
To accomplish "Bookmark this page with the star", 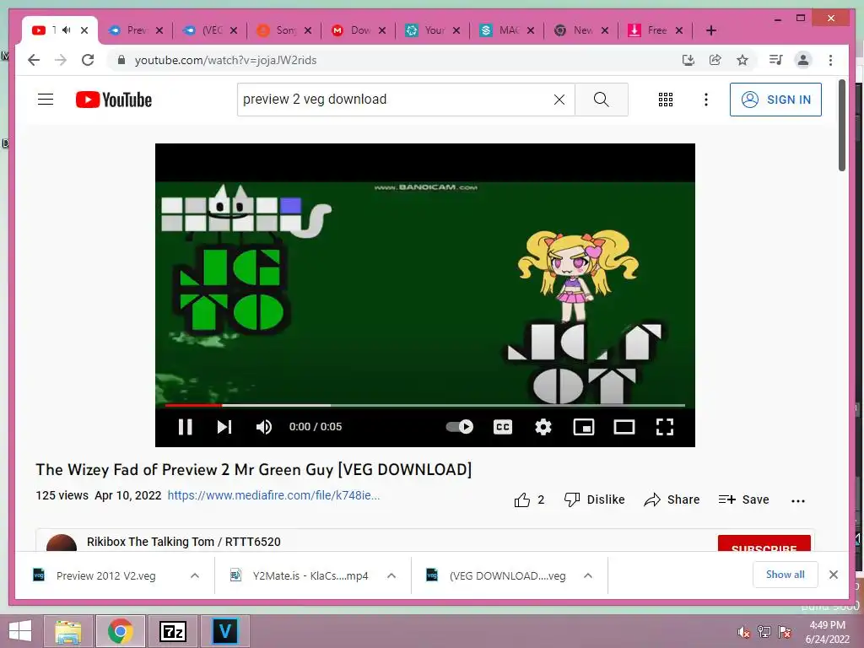I will (x=742, y=60).
